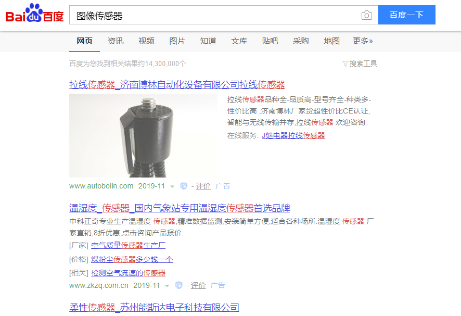Click the 百度一下 search button
Image resolution: width=461 pixels, height=316 pixels.
point(406,15)
